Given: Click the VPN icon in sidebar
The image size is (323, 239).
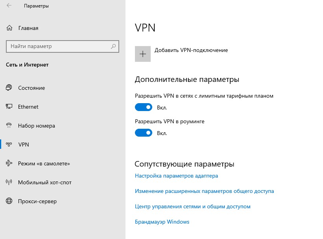Looking at the screenshot, I should tap(9, 145).
